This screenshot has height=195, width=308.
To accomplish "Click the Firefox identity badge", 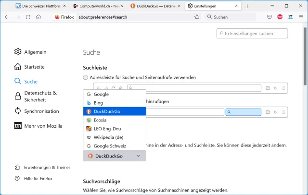I will (x=64, y=17).
